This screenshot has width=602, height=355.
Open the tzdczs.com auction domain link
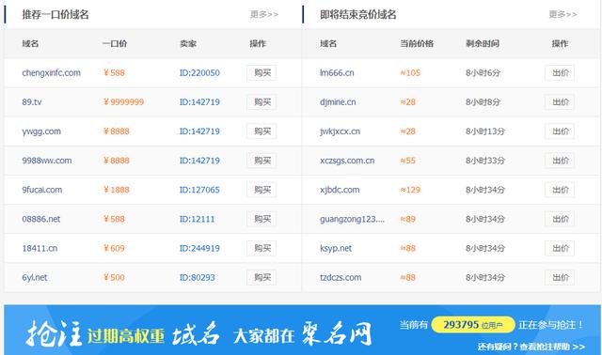click(341, 277)
